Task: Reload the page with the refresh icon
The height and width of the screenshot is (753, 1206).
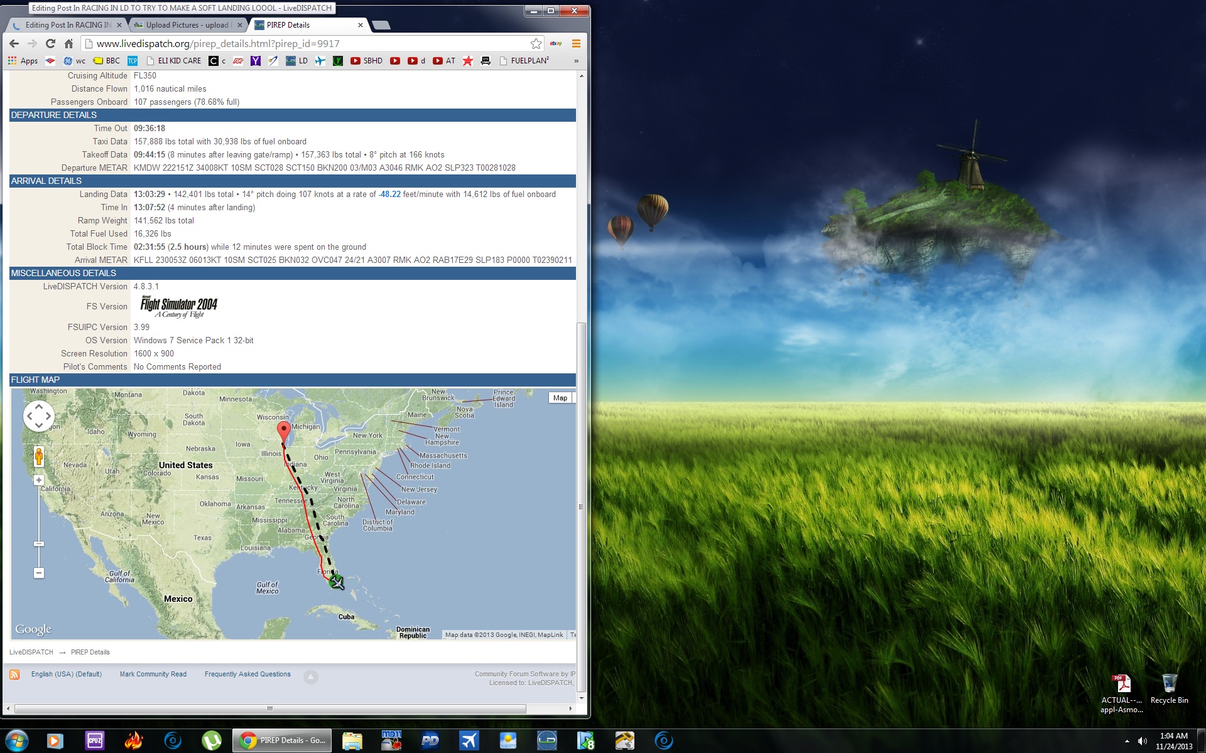Action: 51,43
